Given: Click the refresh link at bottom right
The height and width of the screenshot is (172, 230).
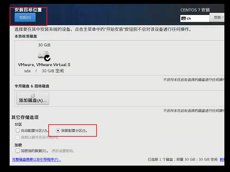Looking at the screenshot, I should pyautogui.click(x=222, y=160).
